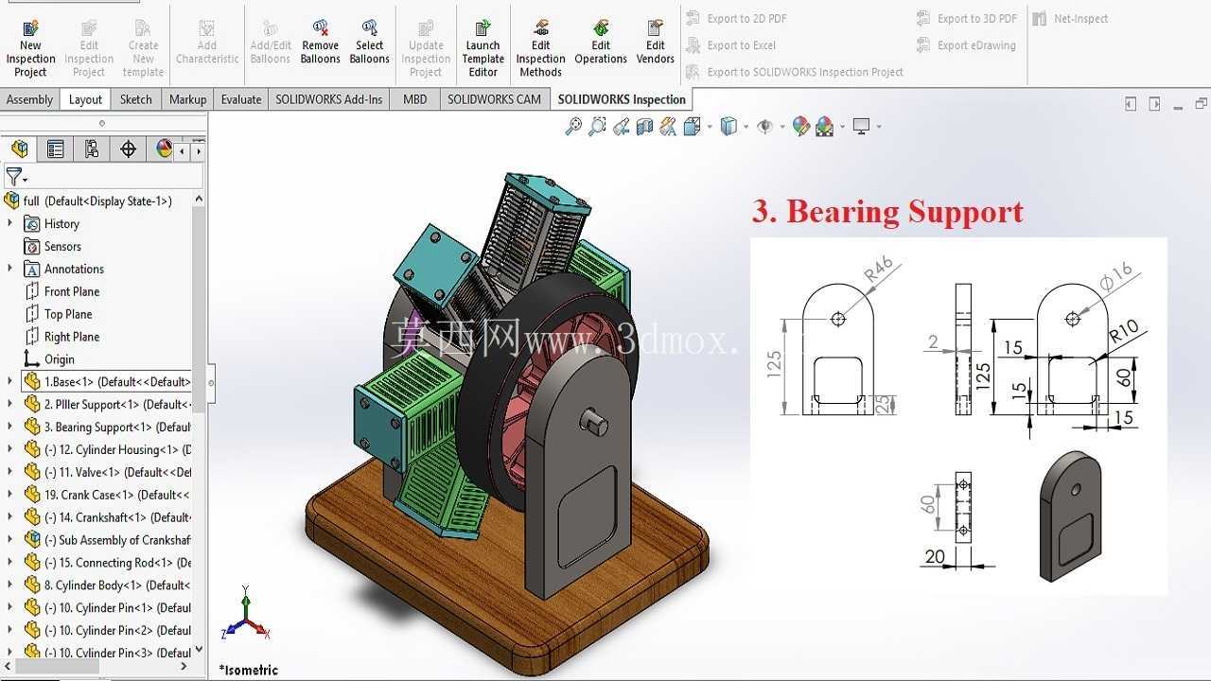The height and width of the screenshot is (681, 1211).
Task: Switch to the Sketch tab
Action: point(135,99)
